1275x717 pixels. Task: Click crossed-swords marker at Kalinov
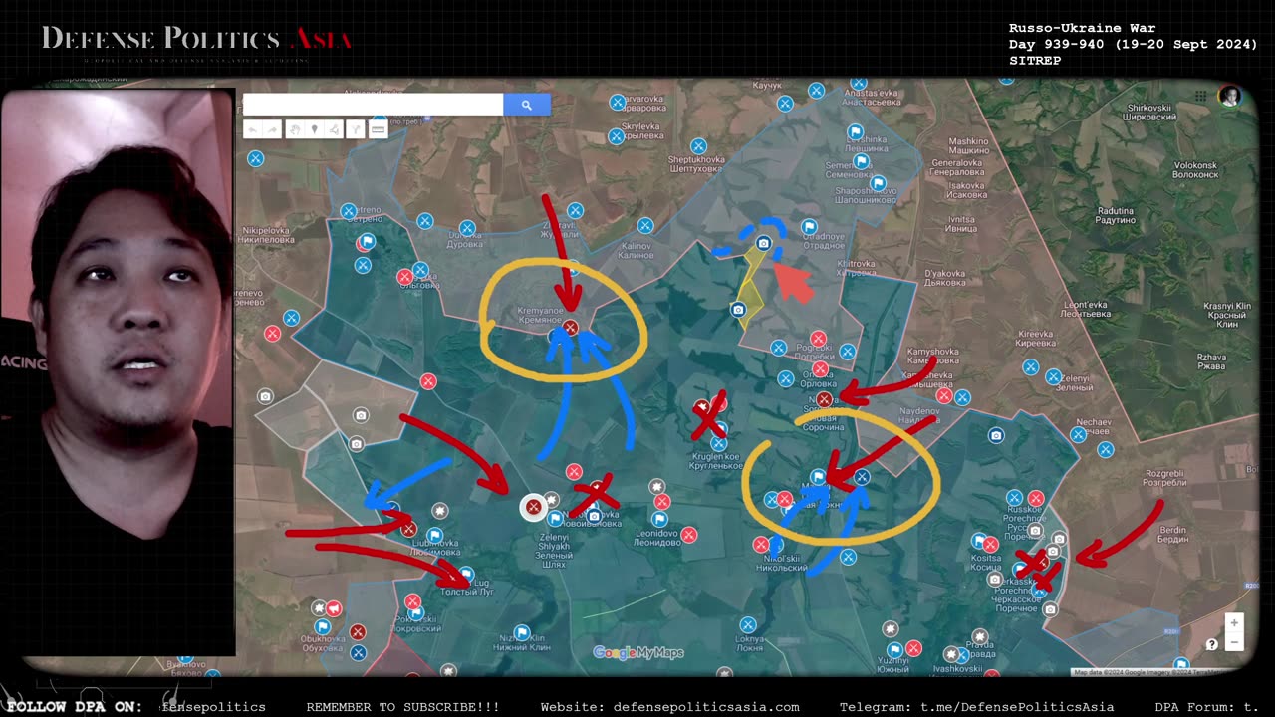pos(645,226)
